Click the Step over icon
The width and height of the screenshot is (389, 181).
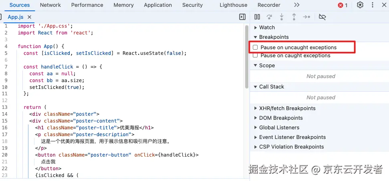click(269, 17)
